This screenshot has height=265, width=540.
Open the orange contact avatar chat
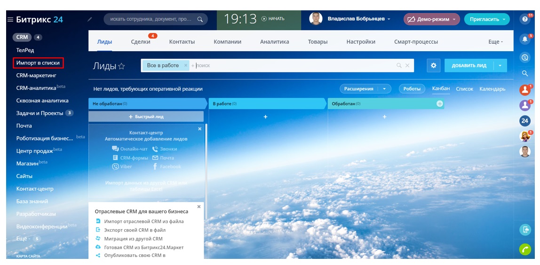[525, 90]
